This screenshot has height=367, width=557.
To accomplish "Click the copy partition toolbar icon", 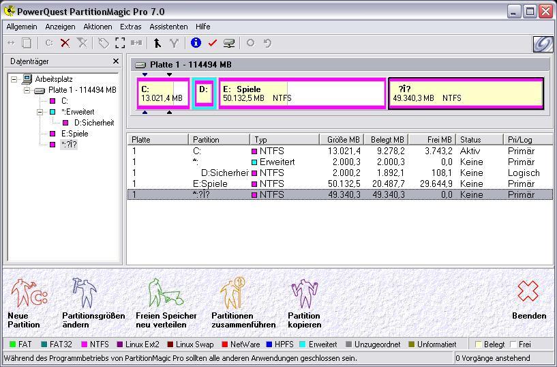I will click(27, 43).
